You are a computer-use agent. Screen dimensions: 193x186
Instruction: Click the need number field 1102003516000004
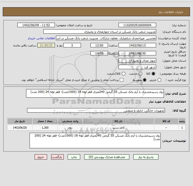pyautogui.click(x=137, y=25)
